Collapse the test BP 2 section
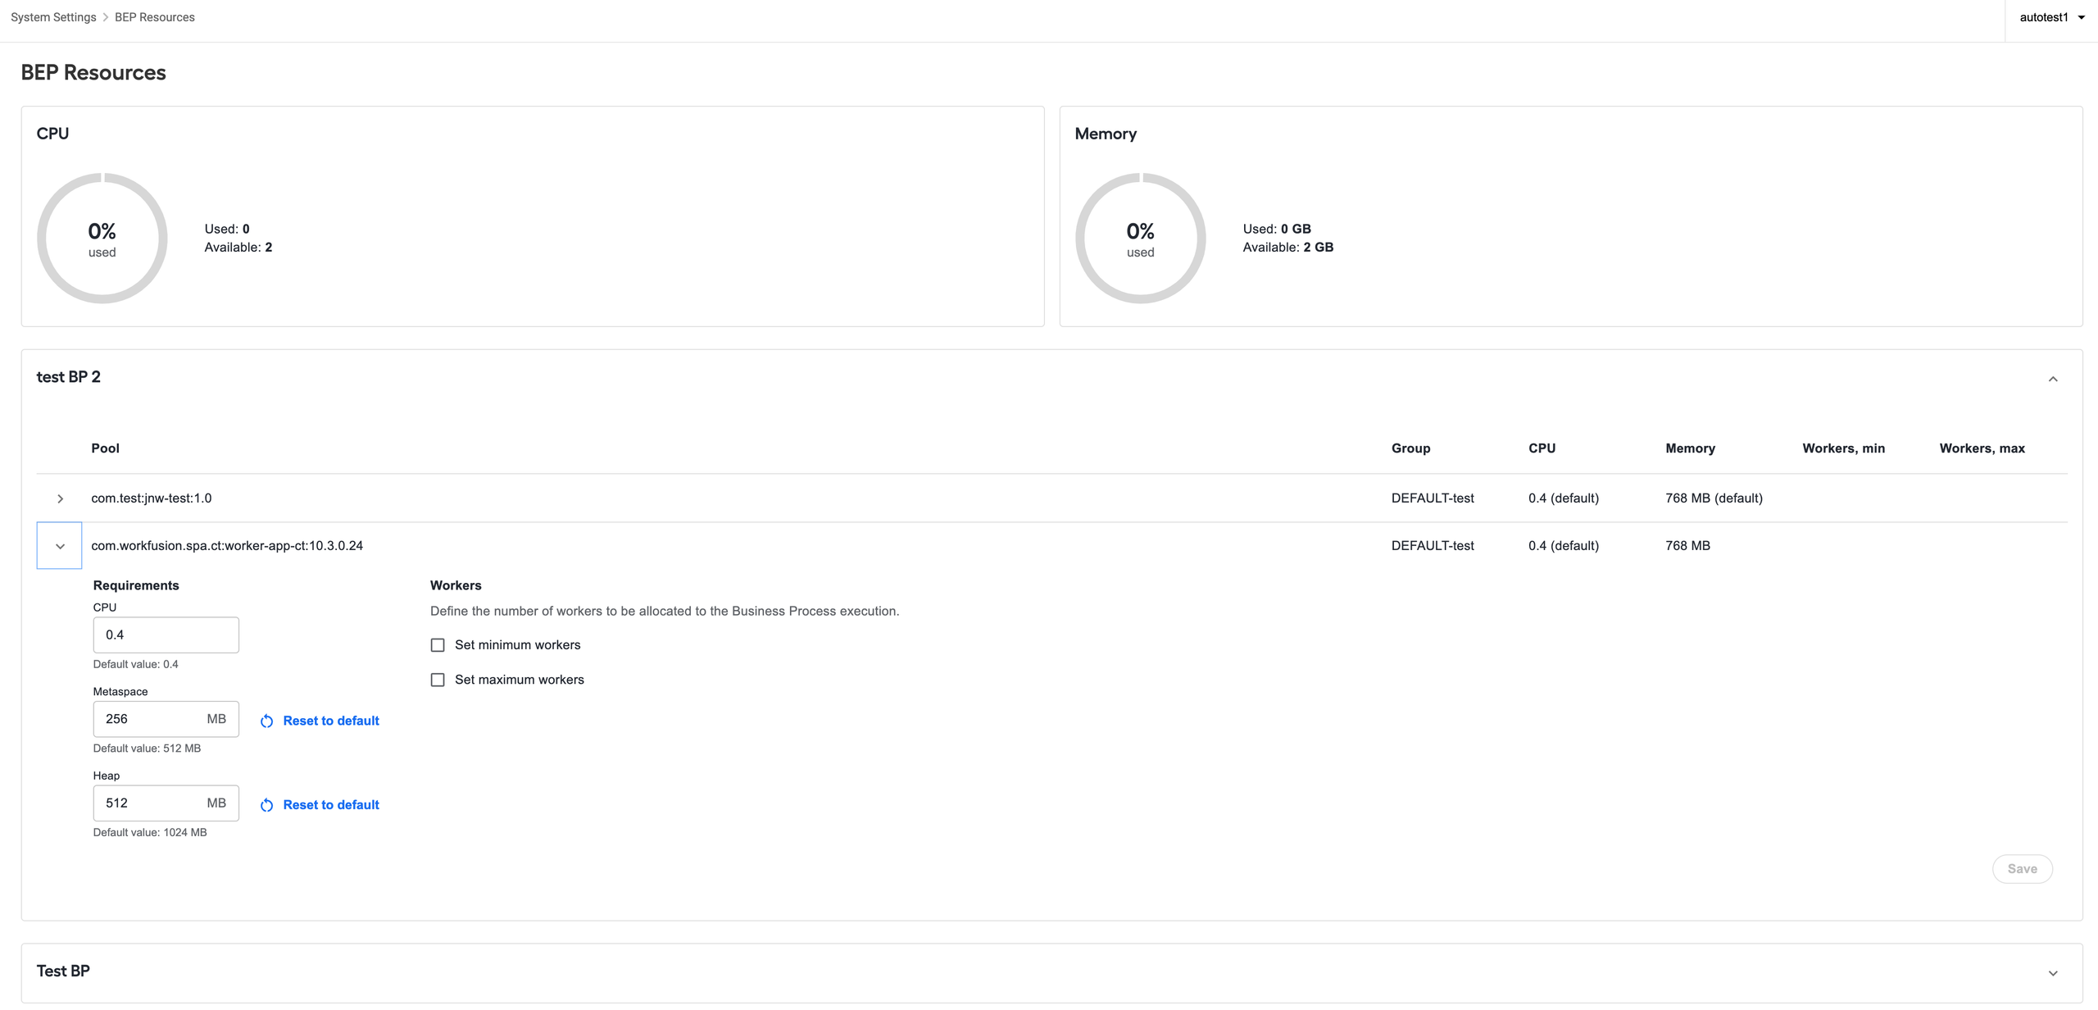The height and width of the screenshot is (1010, 2098). coord(2053,379)
